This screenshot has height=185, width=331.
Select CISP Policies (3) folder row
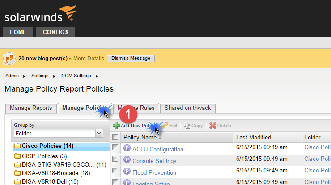click(x=61, y=156)
